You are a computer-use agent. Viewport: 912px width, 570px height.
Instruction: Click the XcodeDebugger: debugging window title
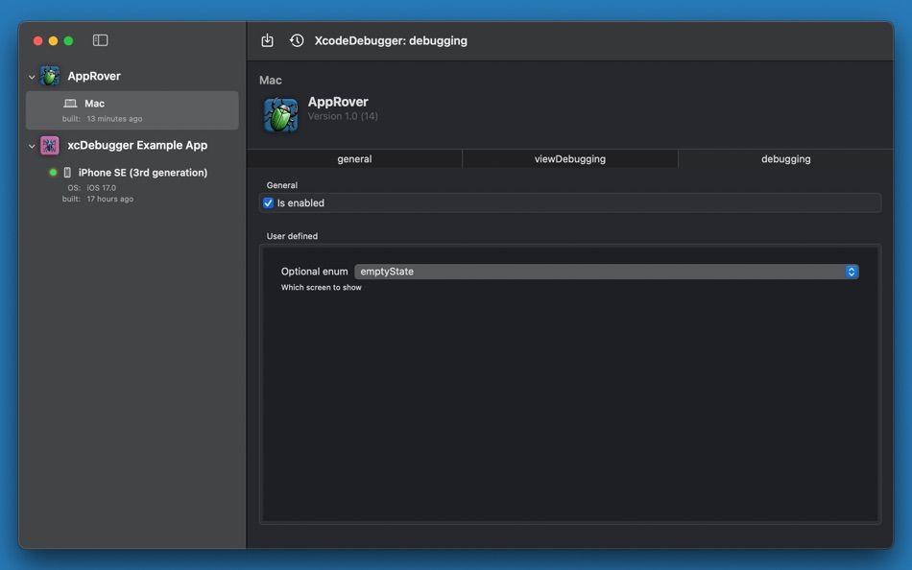[391, 40]
